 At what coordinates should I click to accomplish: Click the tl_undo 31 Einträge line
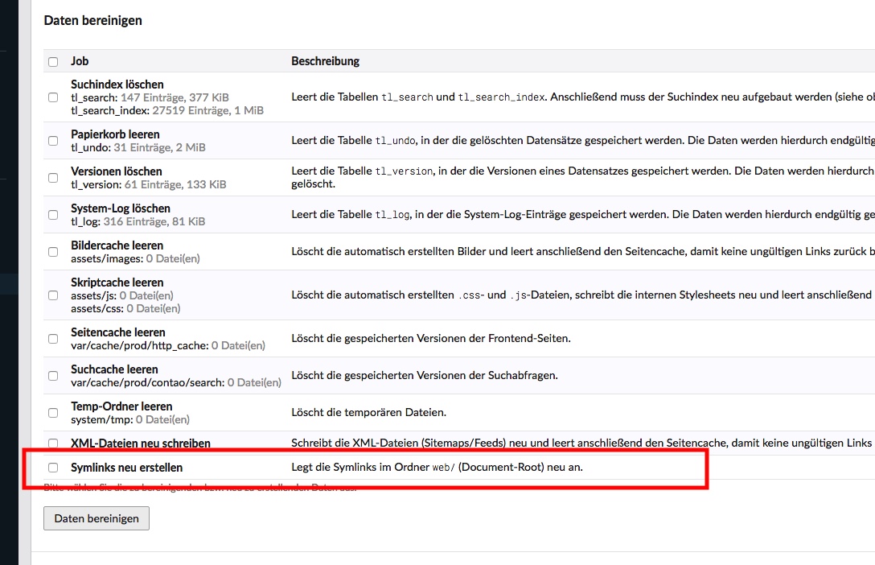pos(138,147)
